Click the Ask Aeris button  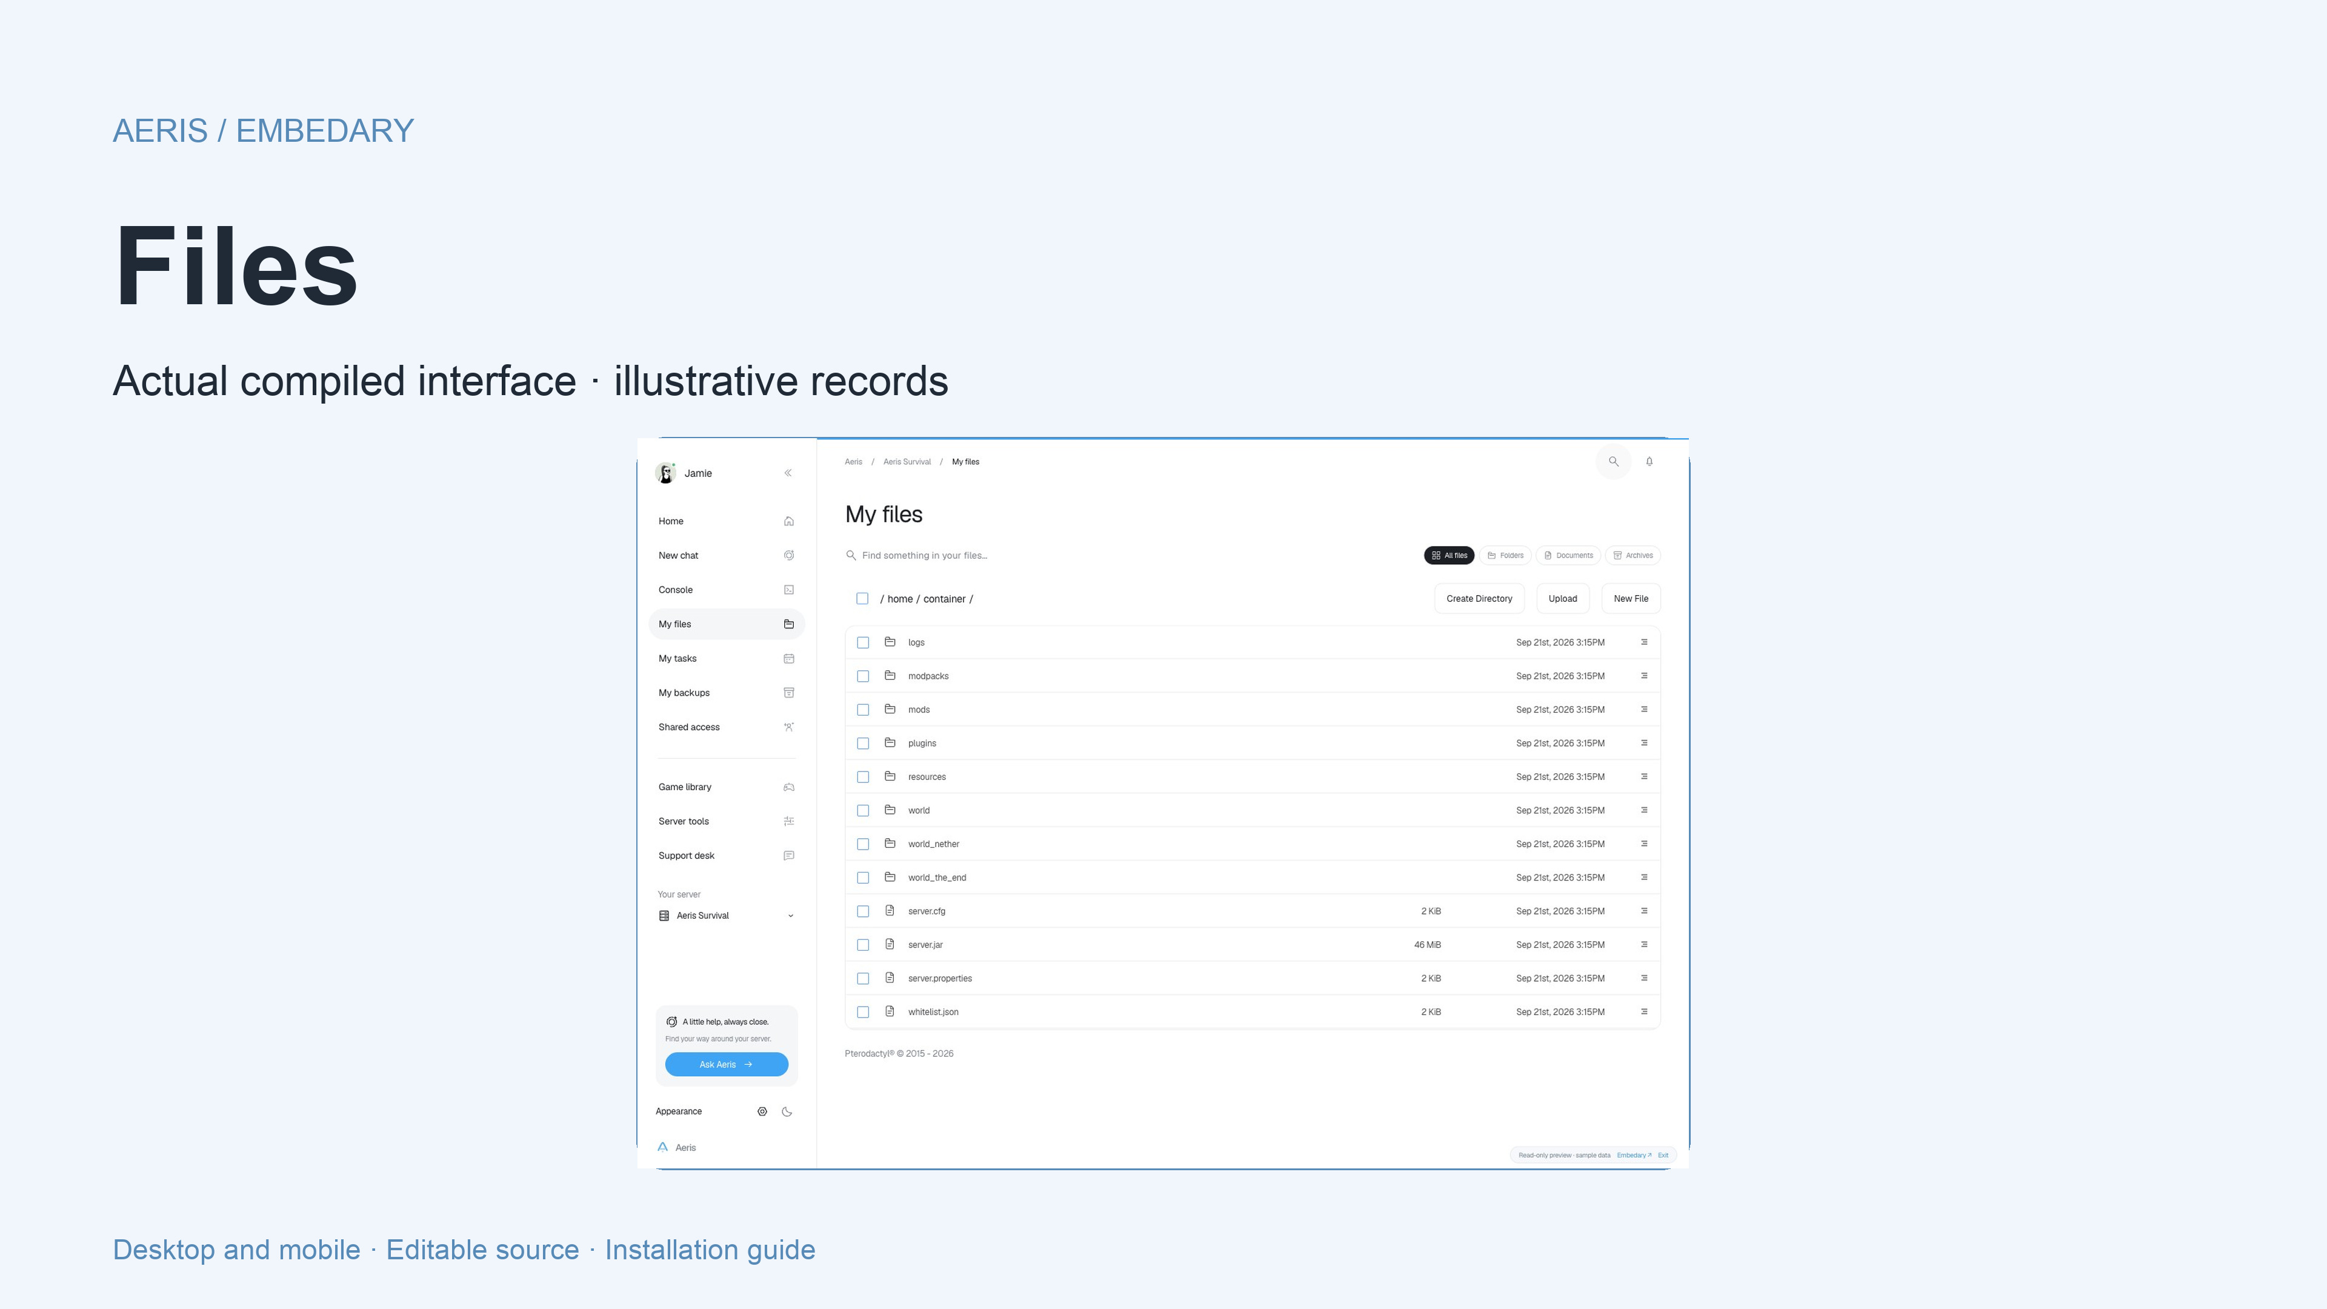(727, 1064)
